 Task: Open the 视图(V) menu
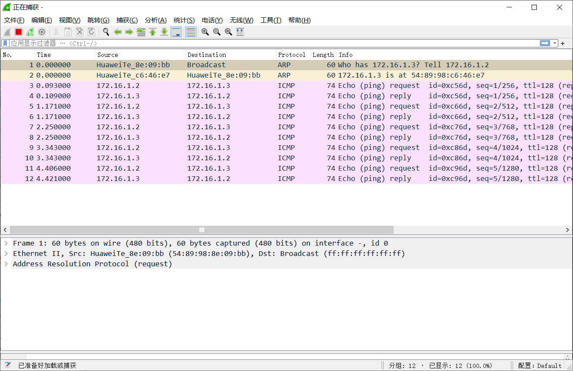pos(70,20)
